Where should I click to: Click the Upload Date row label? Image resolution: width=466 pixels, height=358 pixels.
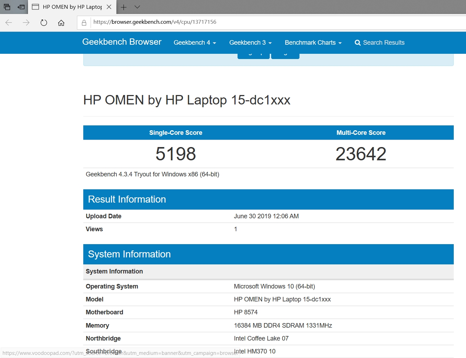pyautogui.click(x=104, y=216)
